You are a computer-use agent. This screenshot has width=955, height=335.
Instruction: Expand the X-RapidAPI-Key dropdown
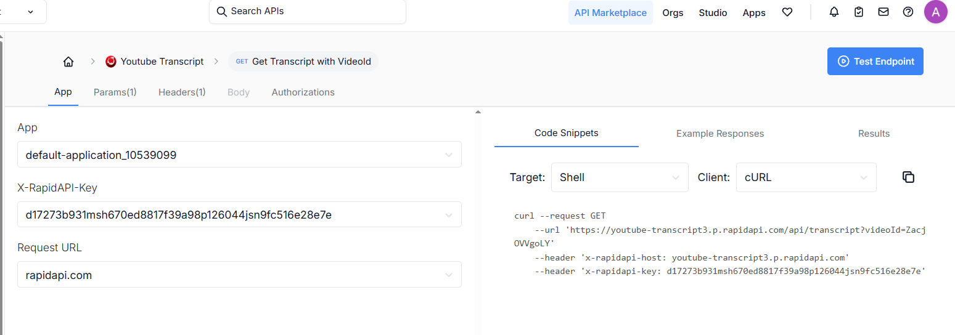[x=239, y=214]
